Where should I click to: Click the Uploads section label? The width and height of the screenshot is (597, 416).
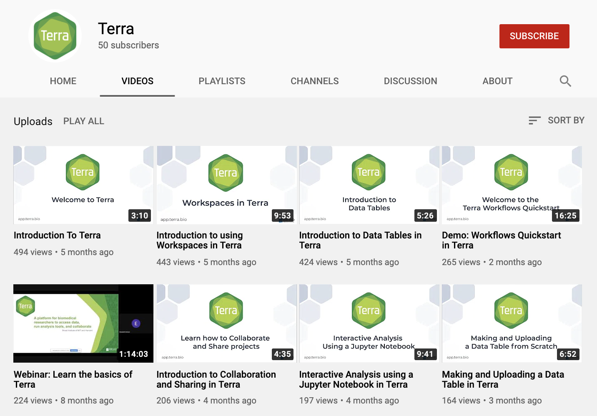point(33,121)
